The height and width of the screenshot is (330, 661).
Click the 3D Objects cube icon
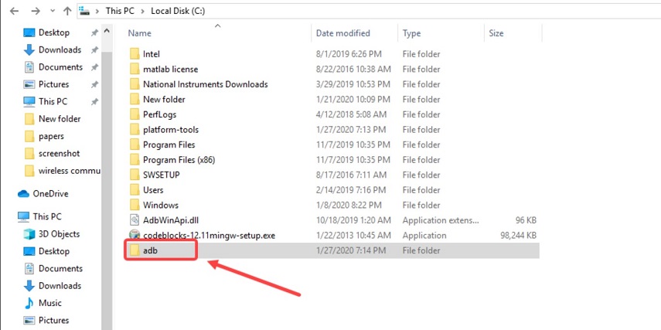click(29, 234)
